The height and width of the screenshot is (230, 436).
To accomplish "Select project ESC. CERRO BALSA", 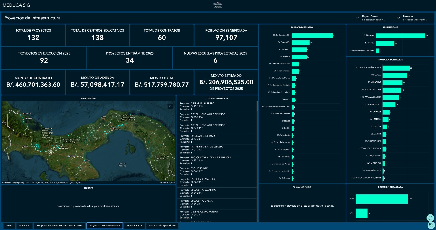I will coord(217,204).
